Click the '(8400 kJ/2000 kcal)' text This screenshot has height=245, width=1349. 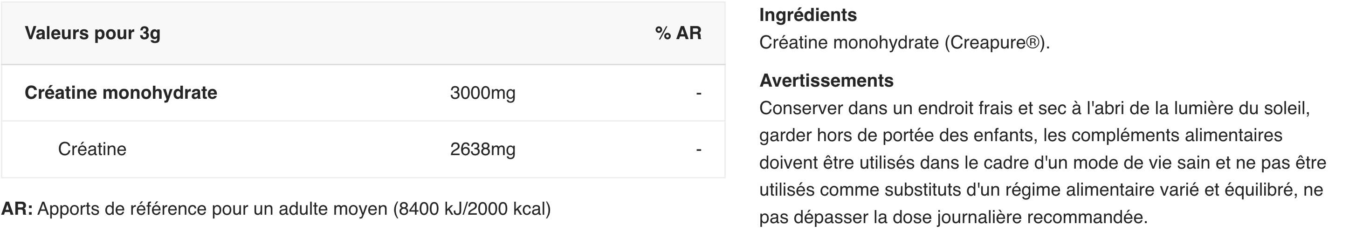click(x=472, y=209)
